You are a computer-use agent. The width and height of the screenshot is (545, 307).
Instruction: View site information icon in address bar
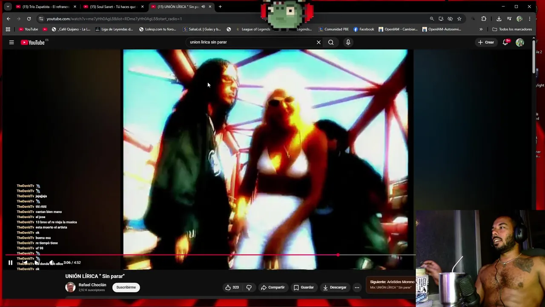point(41,19)
